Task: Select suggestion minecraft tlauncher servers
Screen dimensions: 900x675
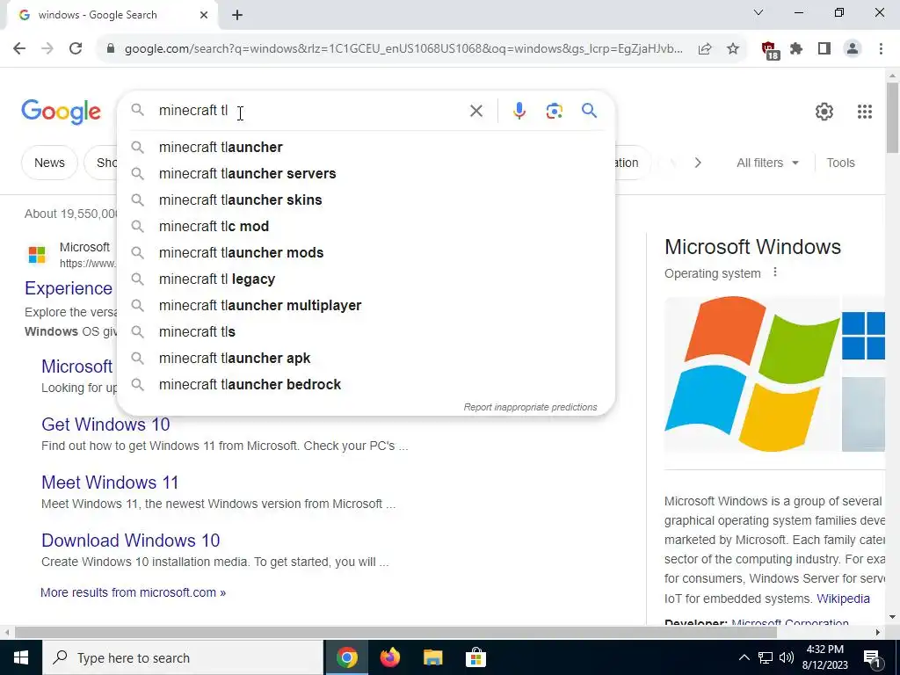Action: tap(366, 173)
